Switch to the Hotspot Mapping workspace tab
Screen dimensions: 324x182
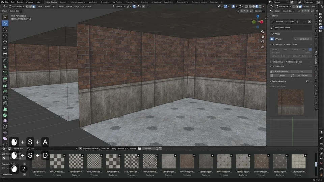pyautogui.click(x=77, y=2)
